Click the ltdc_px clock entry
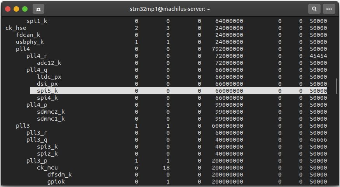 (x=49, y=77)
